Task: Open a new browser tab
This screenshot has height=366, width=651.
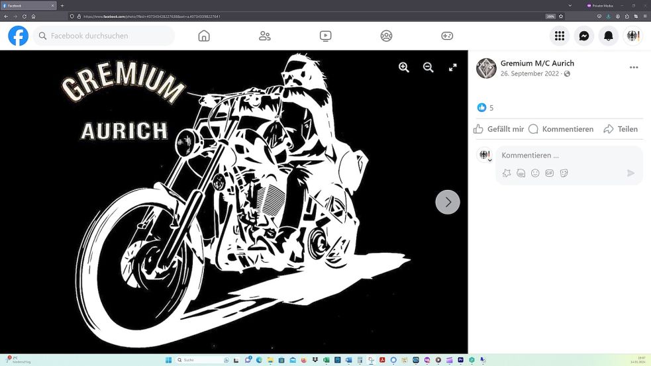Action: pos(62,6)
